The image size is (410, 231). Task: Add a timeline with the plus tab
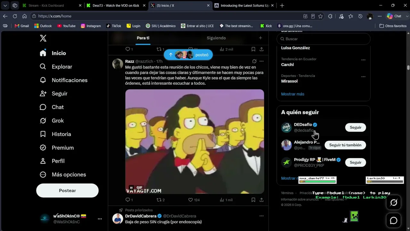tap(260, 38)
